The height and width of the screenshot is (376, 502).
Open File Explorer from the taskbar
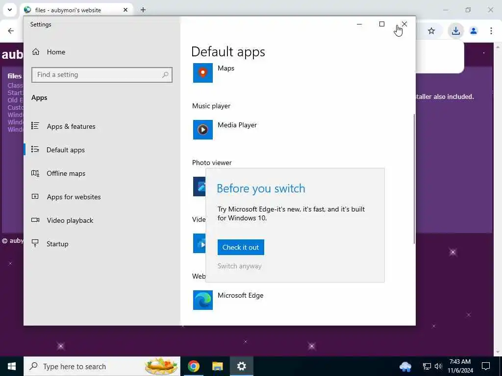tap(217, 366)
